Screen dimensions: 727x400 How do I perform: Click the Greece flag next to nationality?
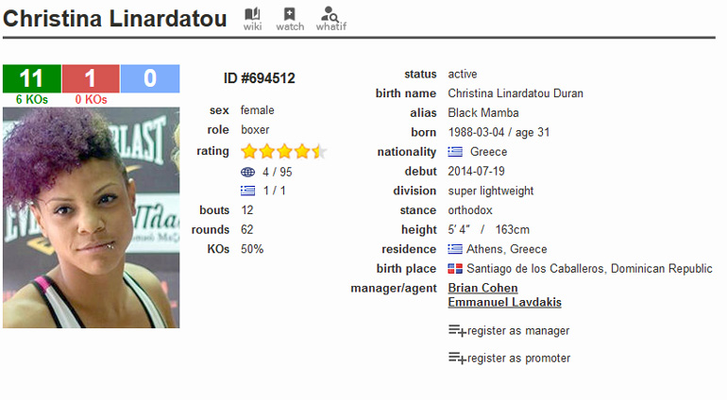pyautogui.click(x=455, y=152)
